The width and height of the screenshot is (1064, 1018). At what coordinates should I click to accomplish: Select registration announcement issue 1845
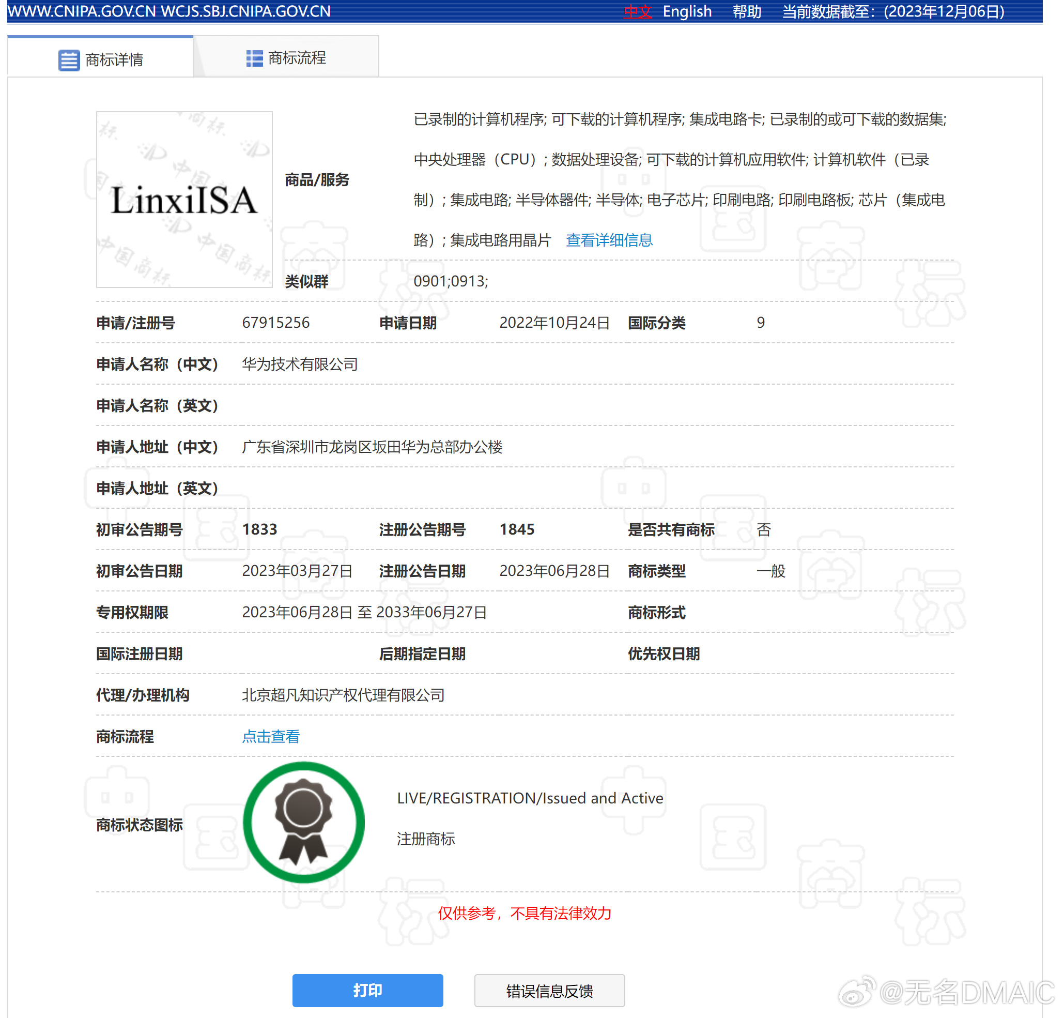pos(516,529)
